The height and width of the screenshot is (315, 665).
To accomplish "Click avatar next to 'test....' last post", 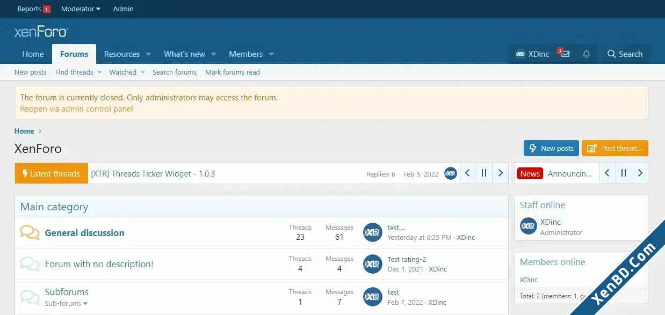I will pos(373,232).
